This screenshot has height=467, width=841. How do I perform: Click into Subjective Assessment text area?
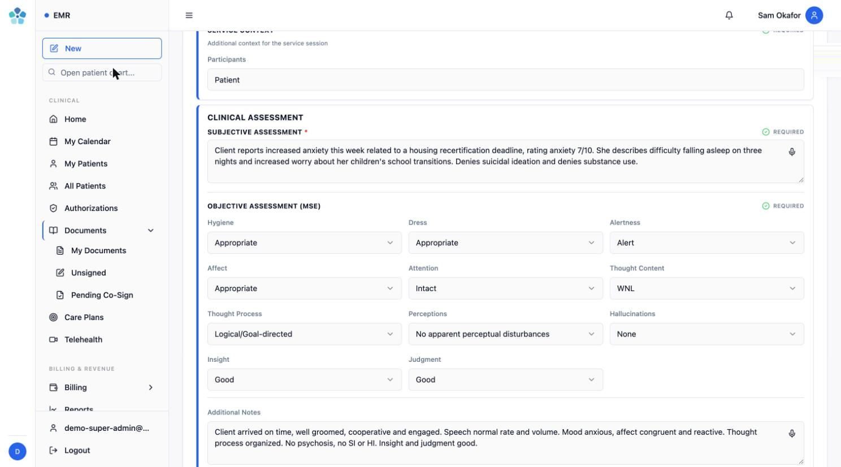(506, 161)
